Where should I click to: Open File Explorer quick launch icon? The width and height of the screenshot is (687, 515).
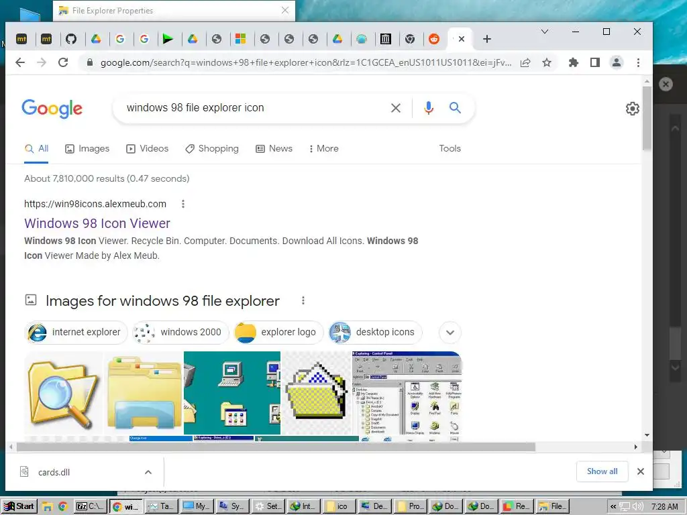pyautogui.click(x=48, y=507)
